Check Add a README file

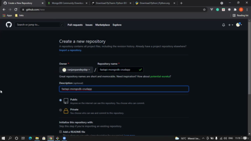coord(60,132)
